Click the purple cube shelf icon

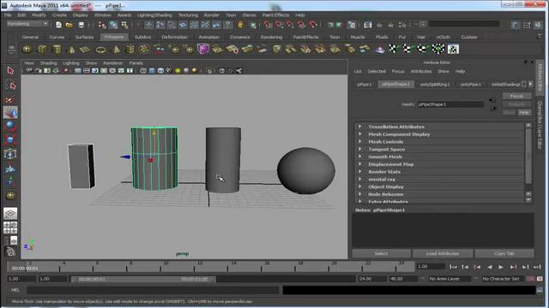pyautogui.click(x=203, y=49)
